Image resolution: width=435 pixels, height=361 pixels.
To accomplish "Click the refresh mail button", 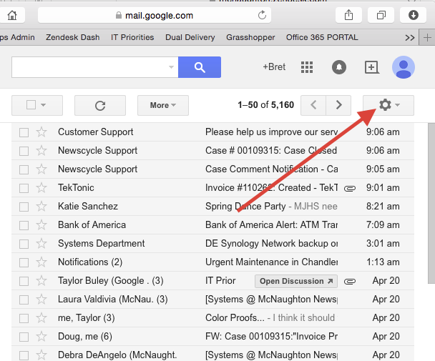I will [x=100, y=105].
